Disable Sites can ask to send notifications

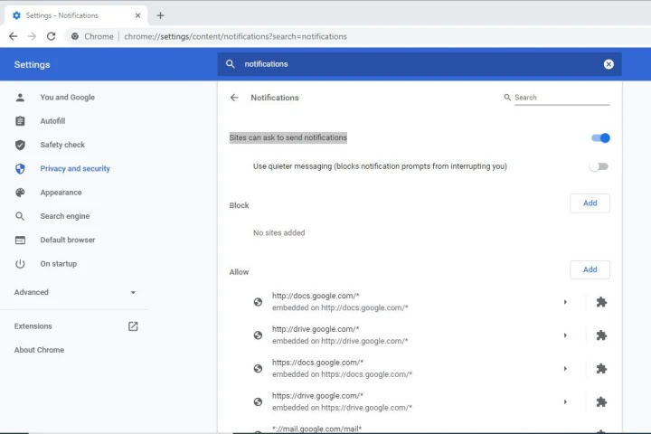point(600,138)
